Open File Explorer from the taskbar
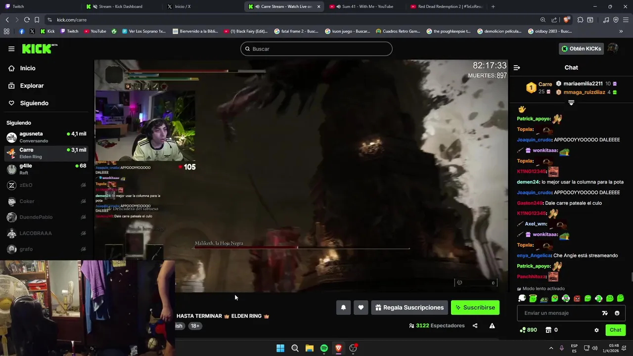Image resolution: width=633 pixels, height=356 pixels. pos(310,348)
